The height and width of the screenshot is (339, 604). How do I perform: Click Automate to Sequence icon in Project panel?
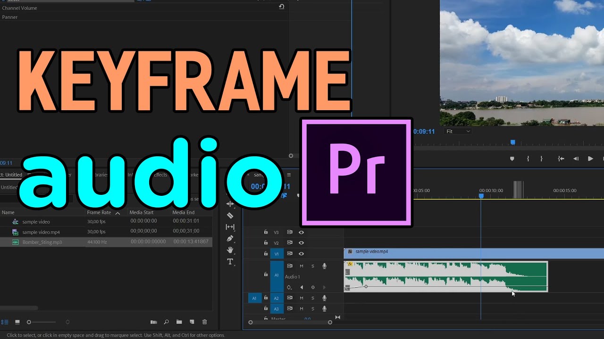coord(153,322)
